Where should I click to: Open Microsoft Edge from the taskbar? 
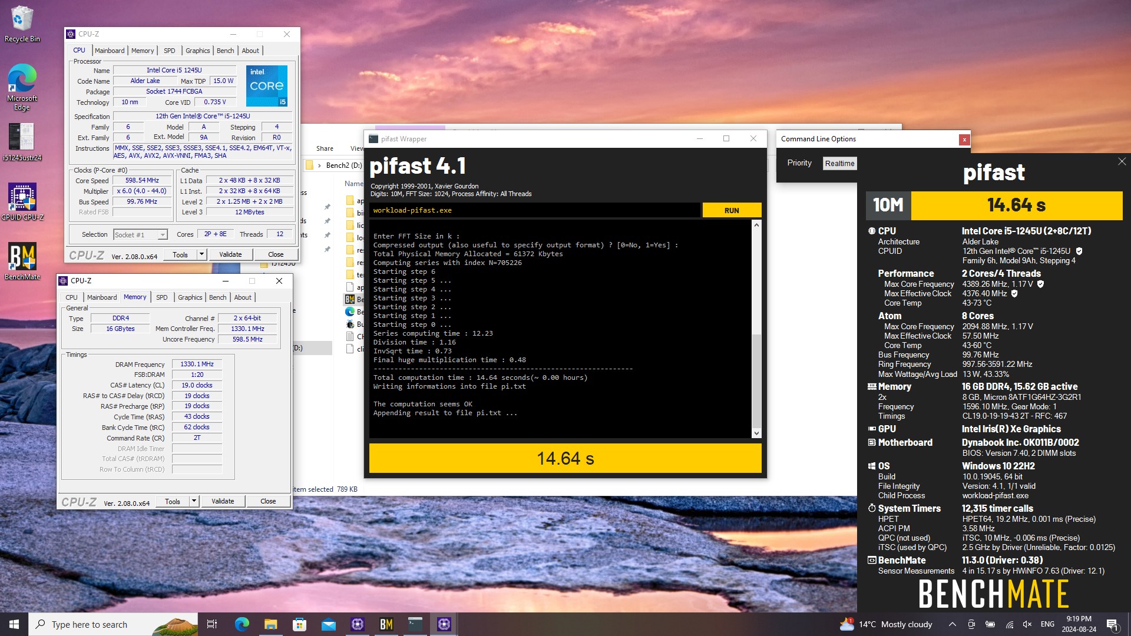tap(242, 624)
